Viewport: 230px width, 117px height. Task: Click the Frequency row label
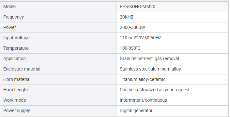click(x=13, y=17)
